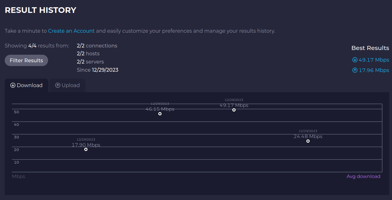Switch to the Upload tab

coord(67,85)
